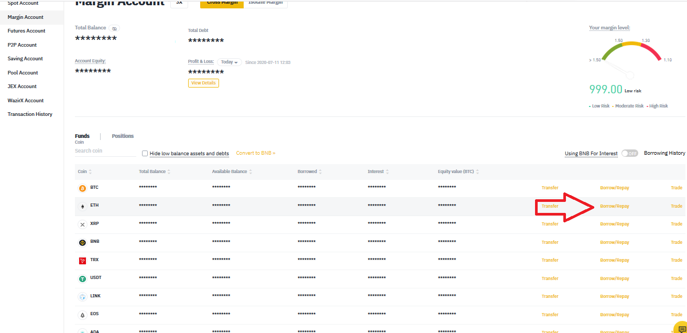
Task: Select the Isolate Margin tab
Action: click(x=265, y=3)
